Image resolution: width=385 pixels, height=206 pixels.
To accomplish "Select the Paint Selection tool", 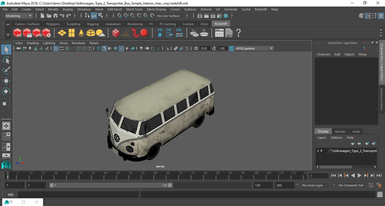I will (x=6, y=70).
